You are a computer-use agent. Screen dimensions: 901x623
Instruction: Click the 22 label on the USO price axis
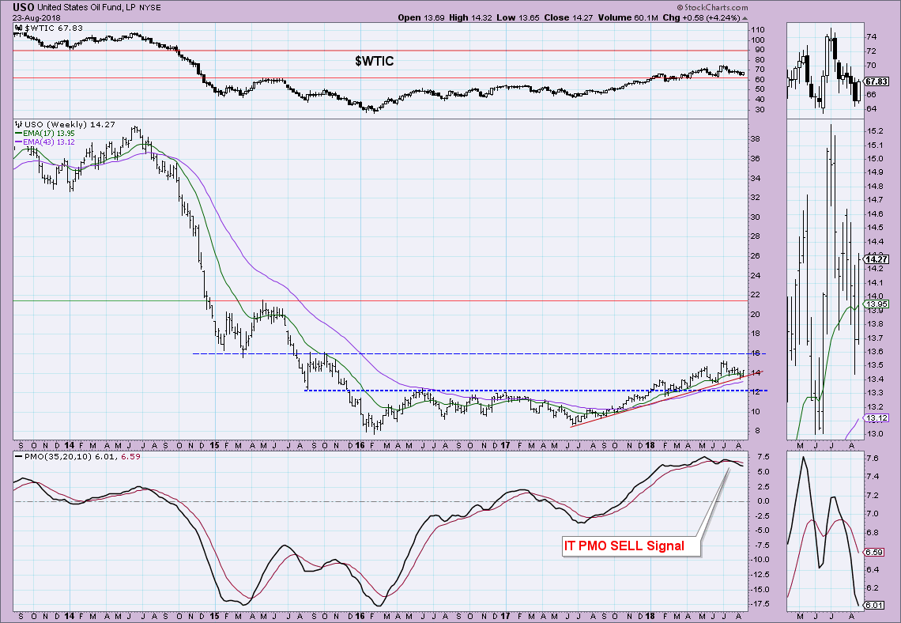(x=756, y=295)
